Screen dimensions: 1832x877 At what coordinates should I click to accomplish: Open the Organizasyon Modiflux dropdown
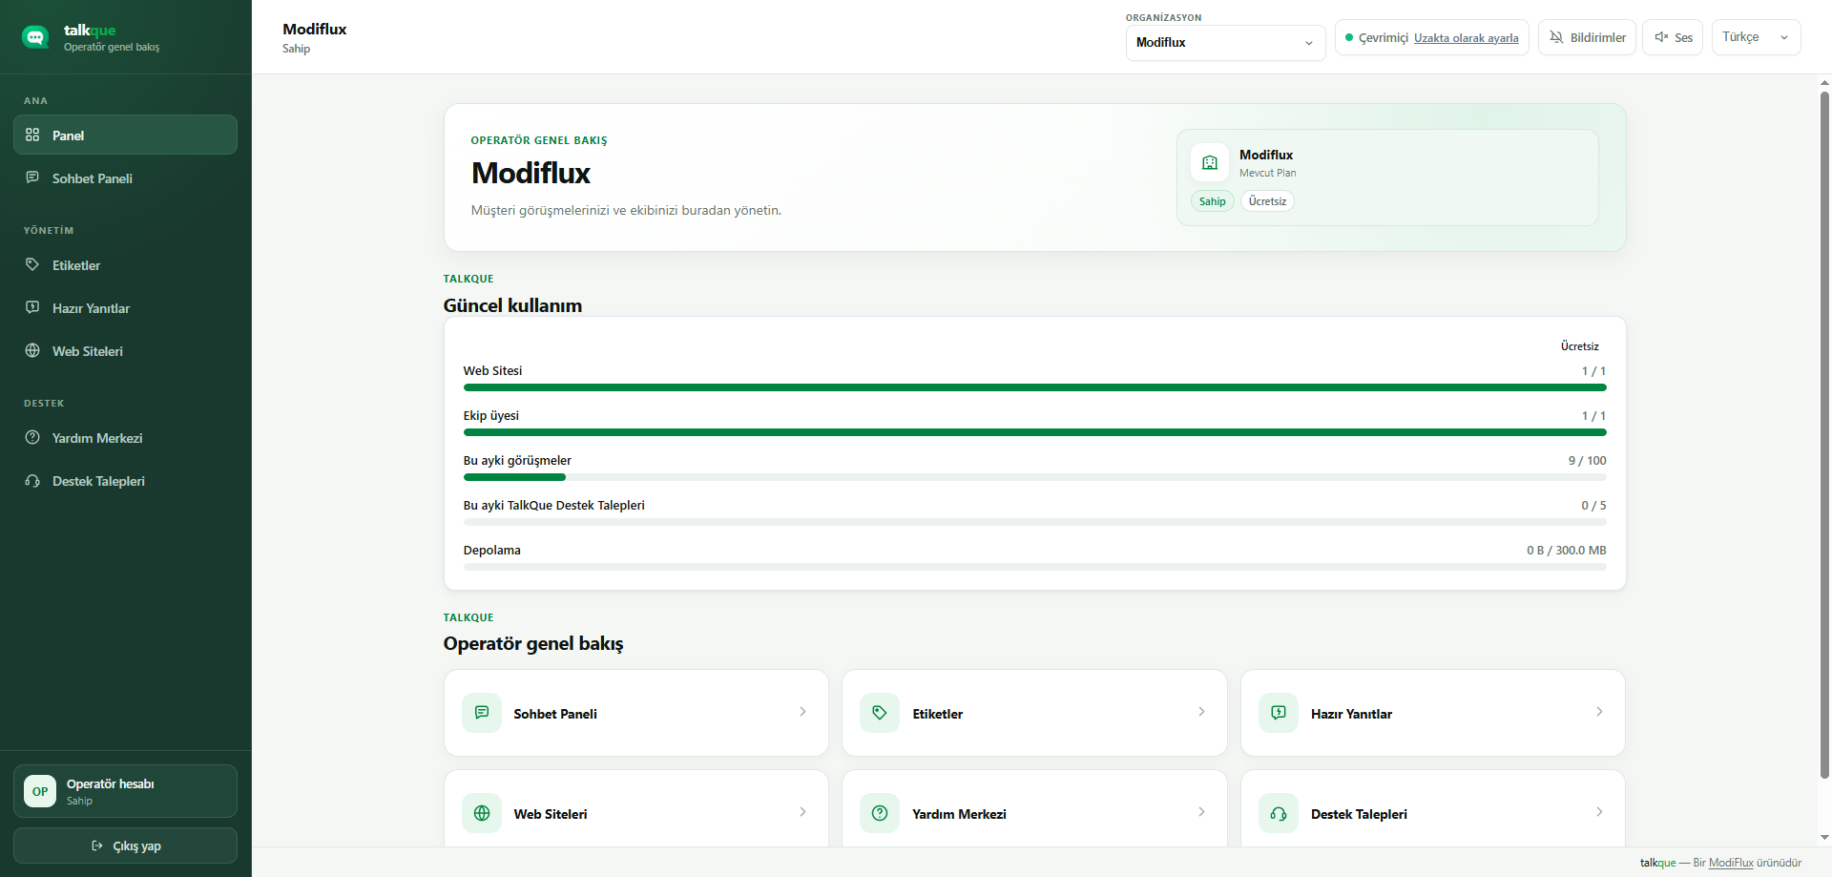1225,43
